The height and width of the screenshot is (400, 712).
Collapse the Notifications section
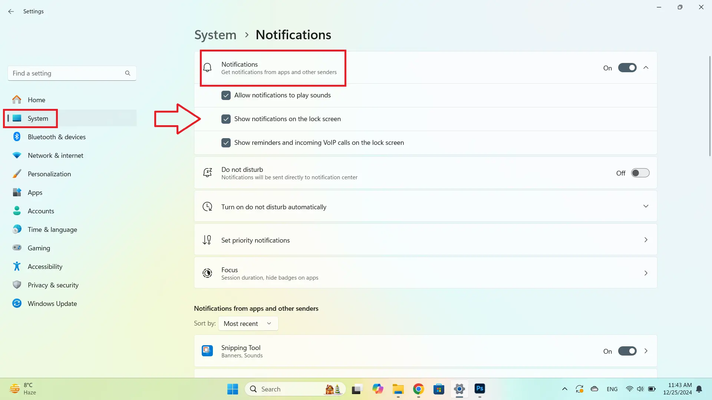(646, 67)
